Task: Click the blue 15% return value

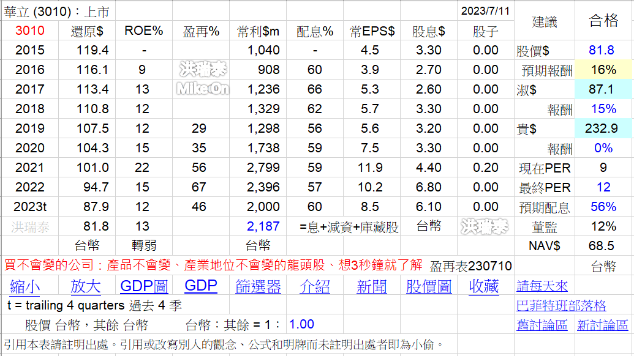Action: (603, 109)
